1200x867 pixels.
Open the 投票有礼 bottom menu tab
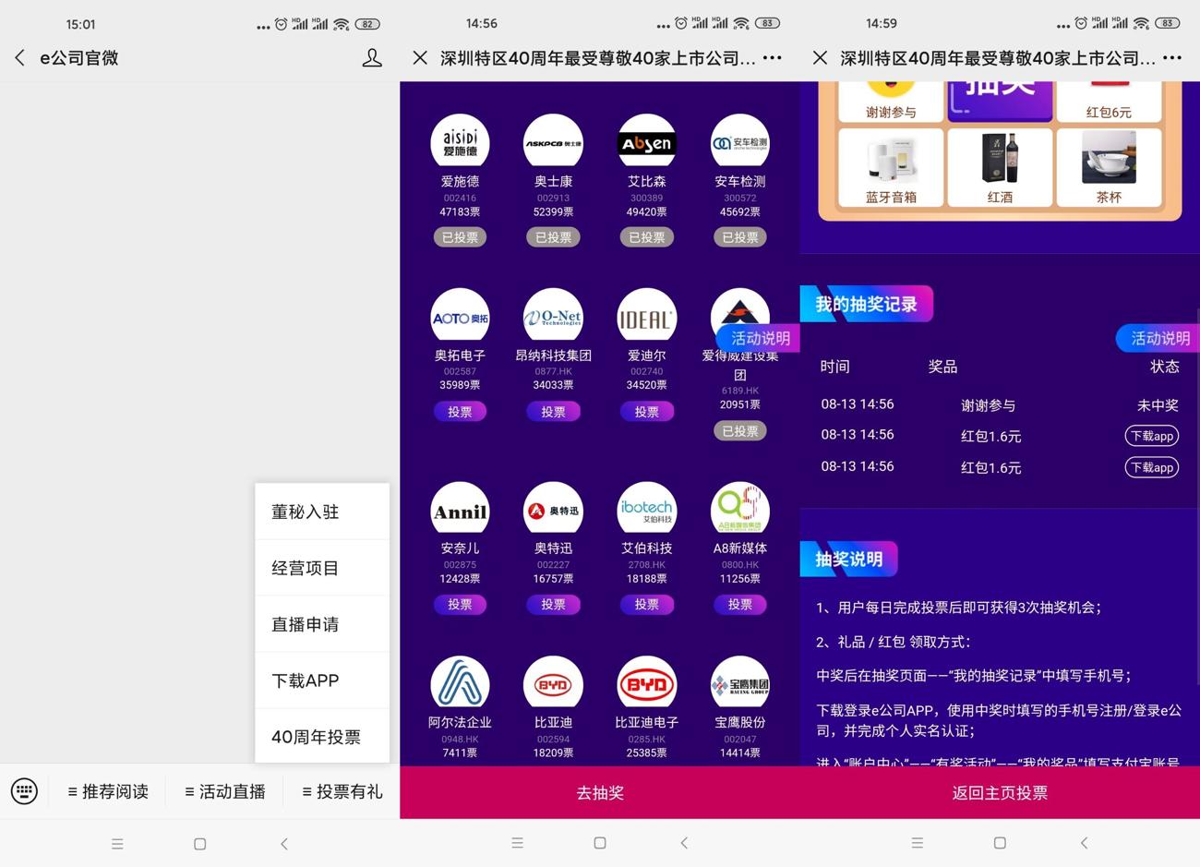click(x=341, y=790)
